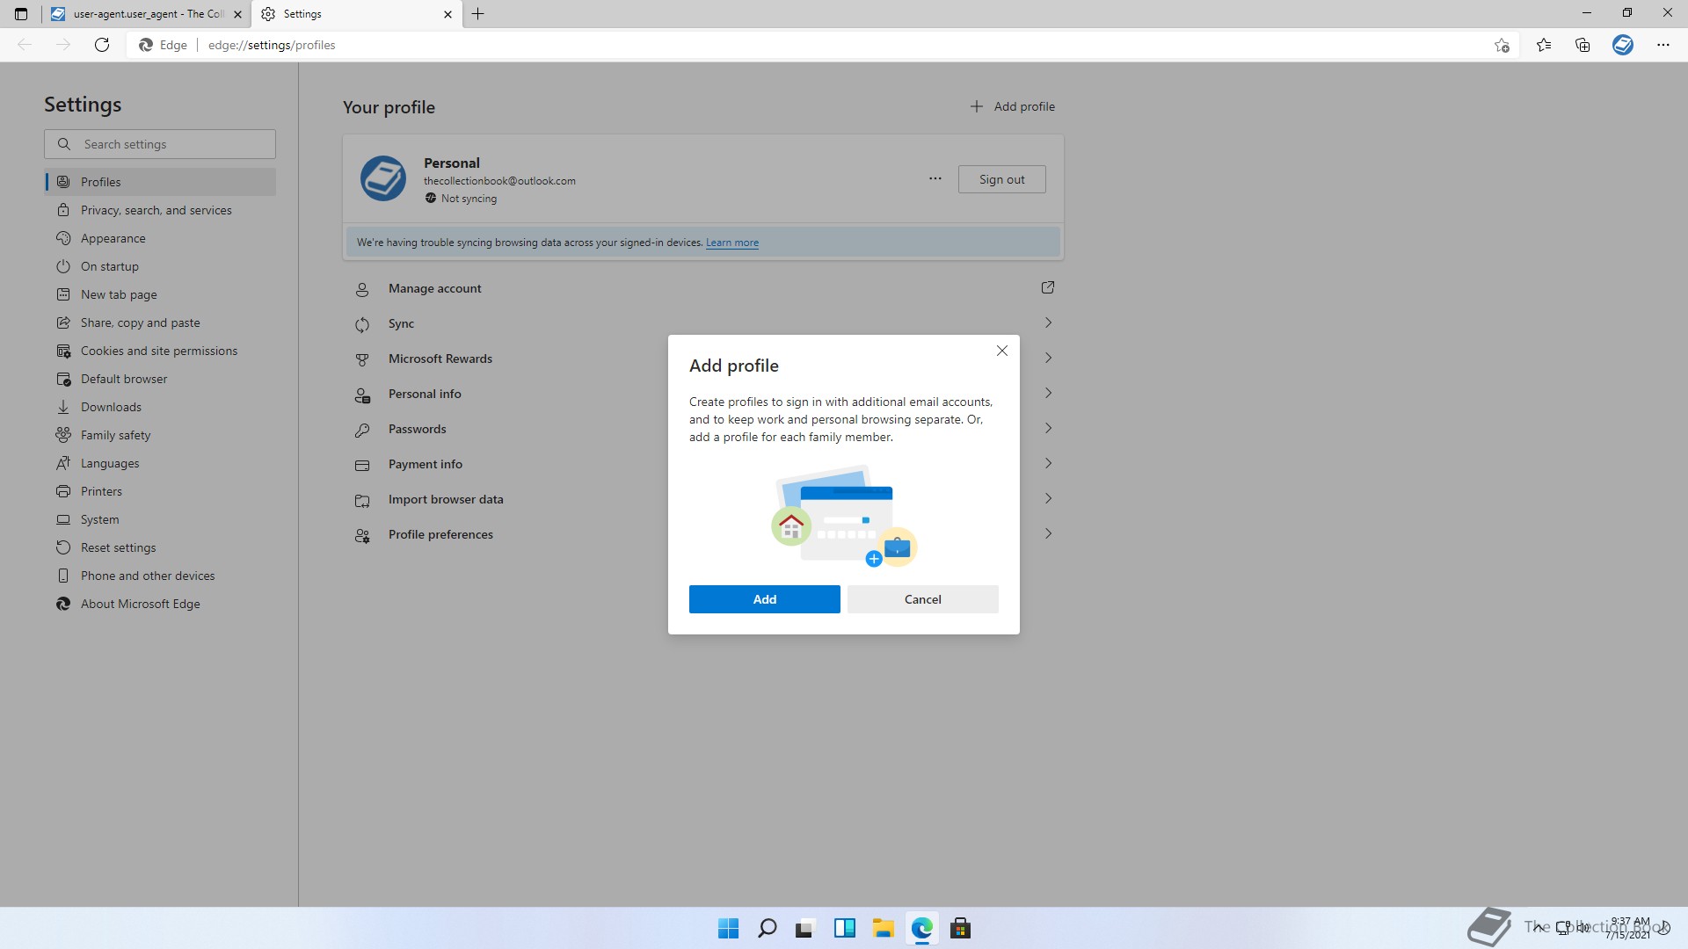This screenshot has width=1688, height=949.
Task: Click the Import browser data icon
Action: [362, 500]
